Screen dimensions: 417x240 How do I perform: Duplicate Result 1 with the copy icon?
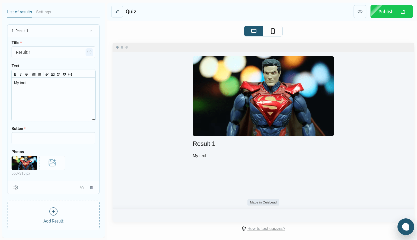(82, 188)
